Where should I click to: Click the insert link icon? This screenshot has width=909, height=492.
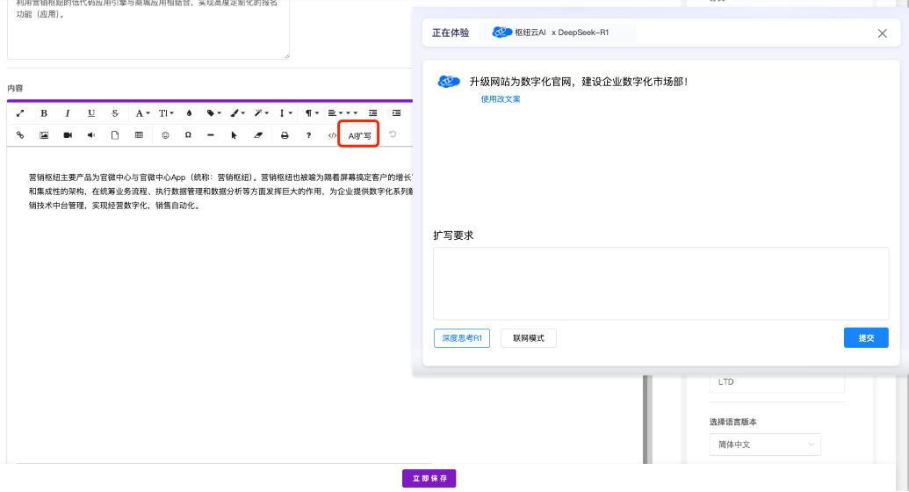[x=20, y=135]
